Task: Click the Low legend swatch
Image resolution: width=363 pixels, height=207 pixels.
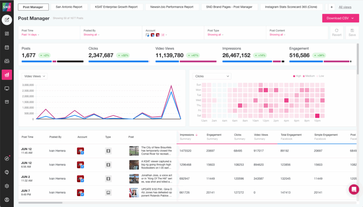Action: (x=317, y=76)
